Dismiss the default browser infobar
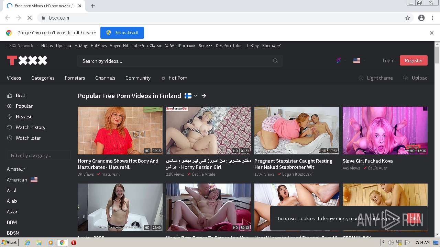Screen dimensions: 440x247 click(432, 33)
